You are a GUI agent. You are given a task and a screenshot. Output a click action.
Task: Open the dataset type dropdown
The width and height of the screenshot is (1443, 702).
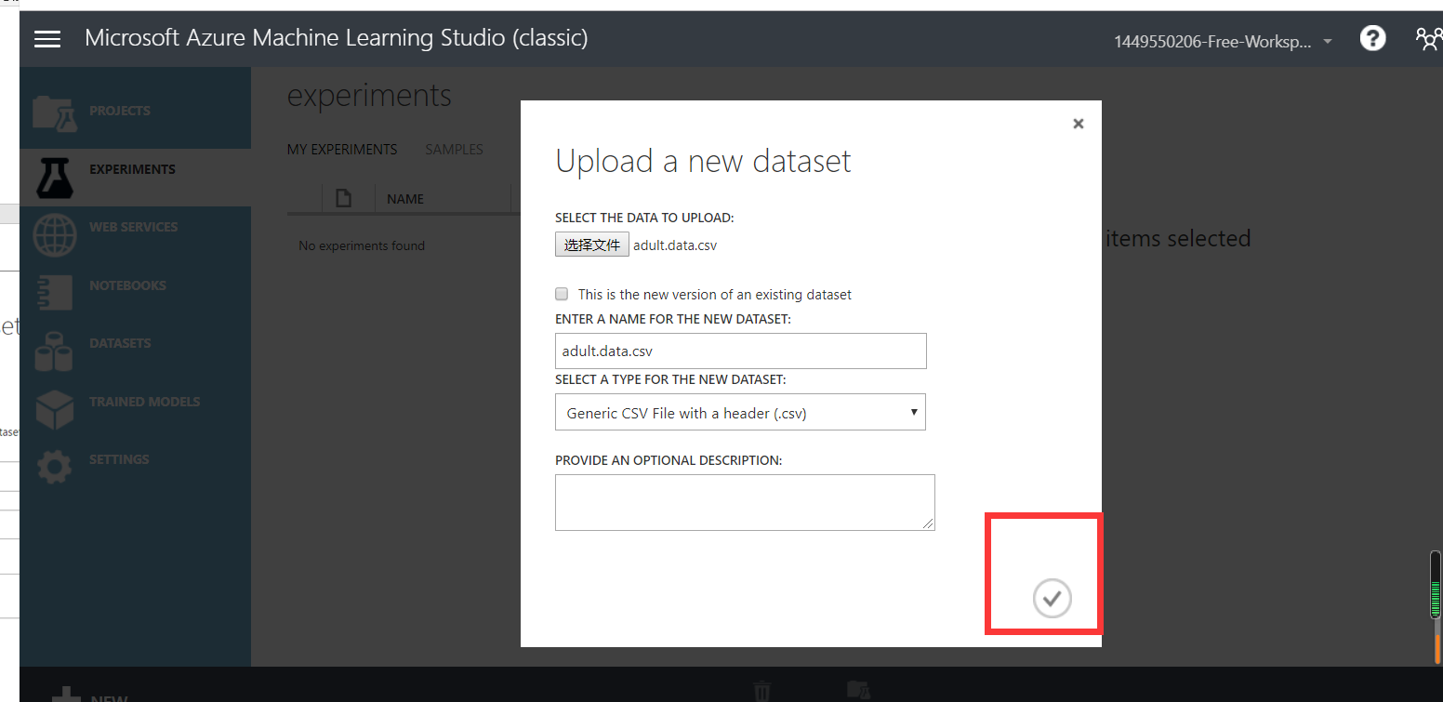click(x=740, y=413)
